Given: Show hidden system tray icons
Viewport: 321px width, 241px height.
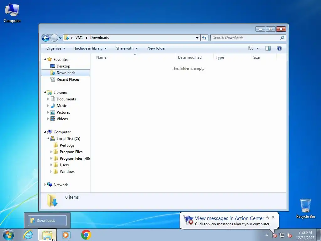Looking at the screenshot, I should click(x=266, y=235).
